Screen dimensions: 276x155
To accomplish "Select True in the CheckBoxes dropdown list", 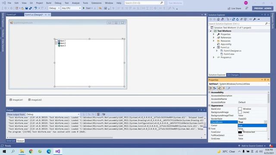I will (x=252, y=125).
